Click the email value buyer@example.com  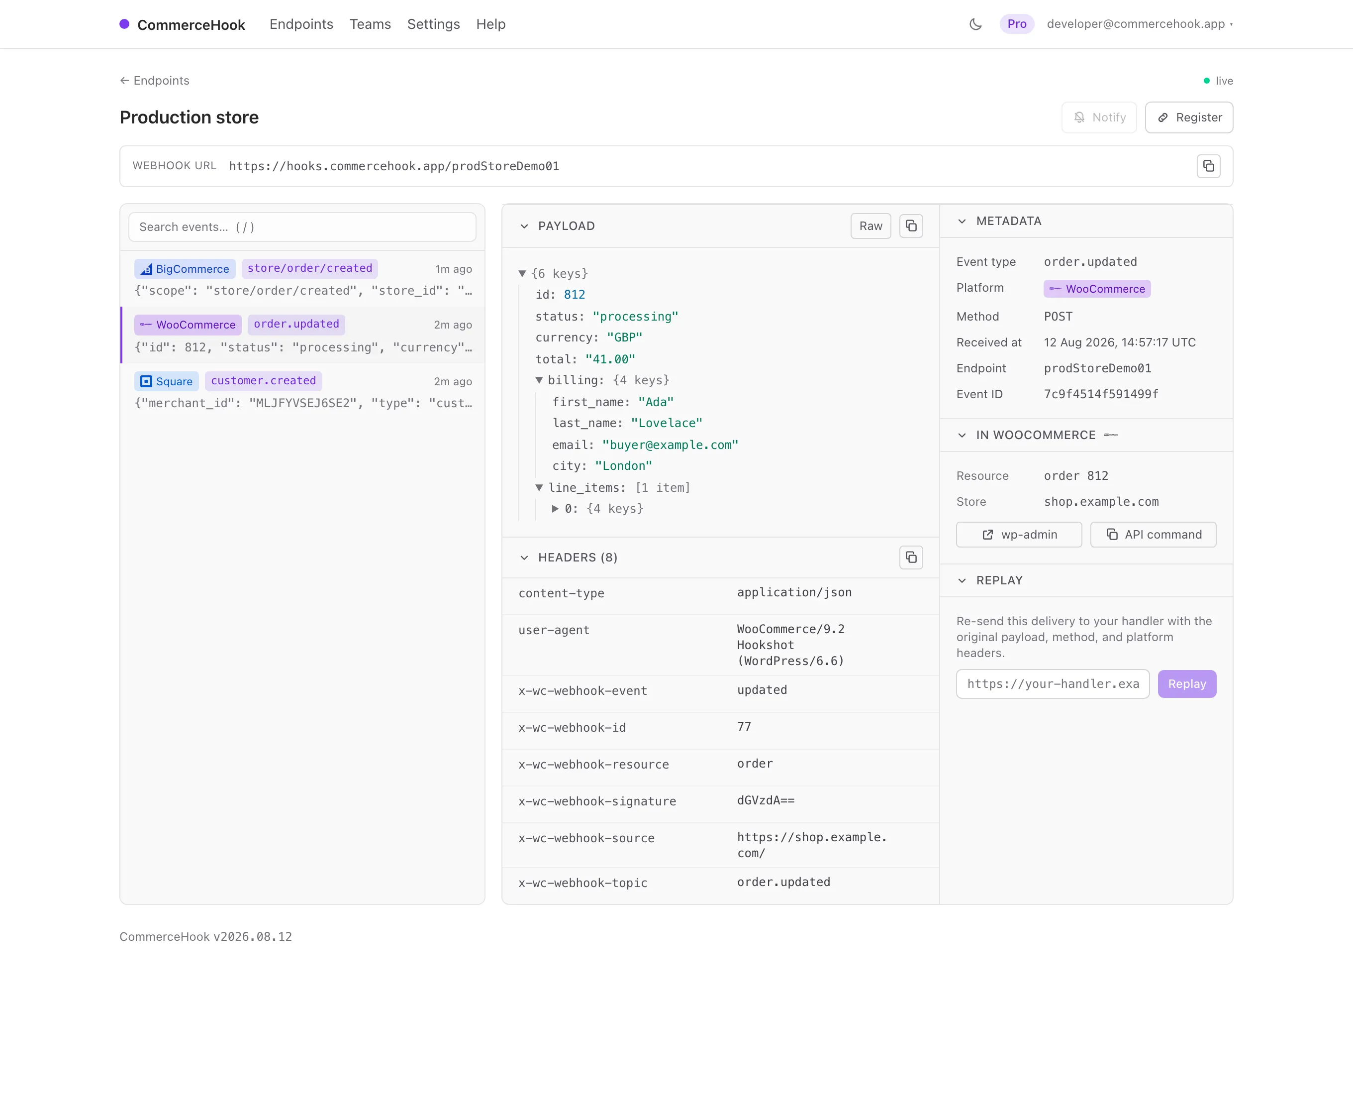[x=670, y=445]
